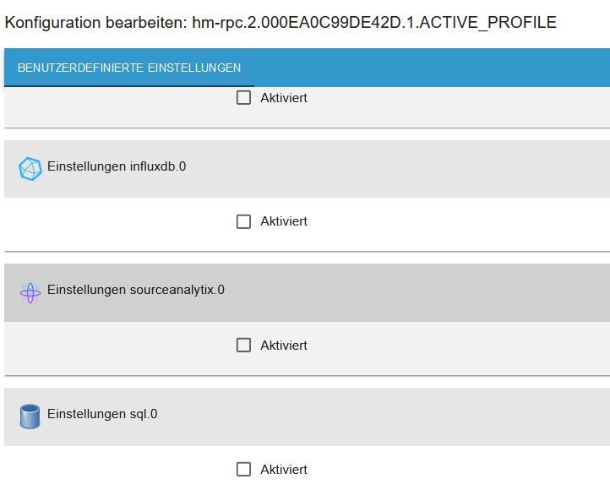Click the sql.0 database cylinder icon

pyautogui.click(x=30, y=416)
